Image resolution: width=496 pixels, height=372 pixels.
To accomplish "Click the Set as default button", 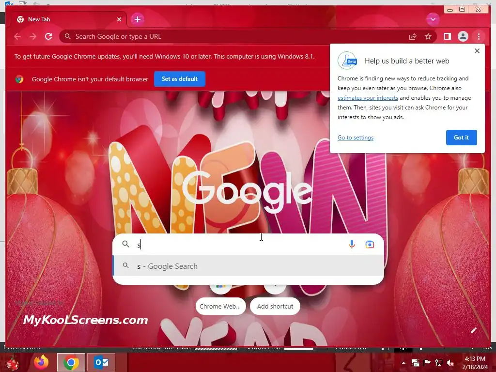I will pos(180,79).
